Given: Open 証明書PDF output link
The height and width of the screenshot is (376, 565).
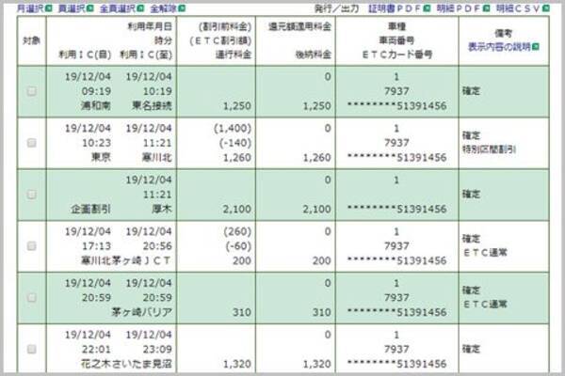Looking at the screenshot, I should (395, 8).
